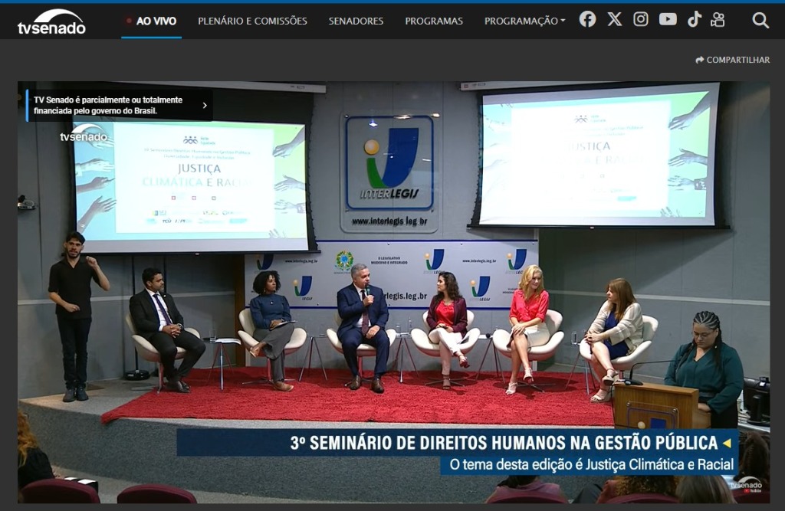Click the tvsenado logo in header
785x511 pixels.
51,21
